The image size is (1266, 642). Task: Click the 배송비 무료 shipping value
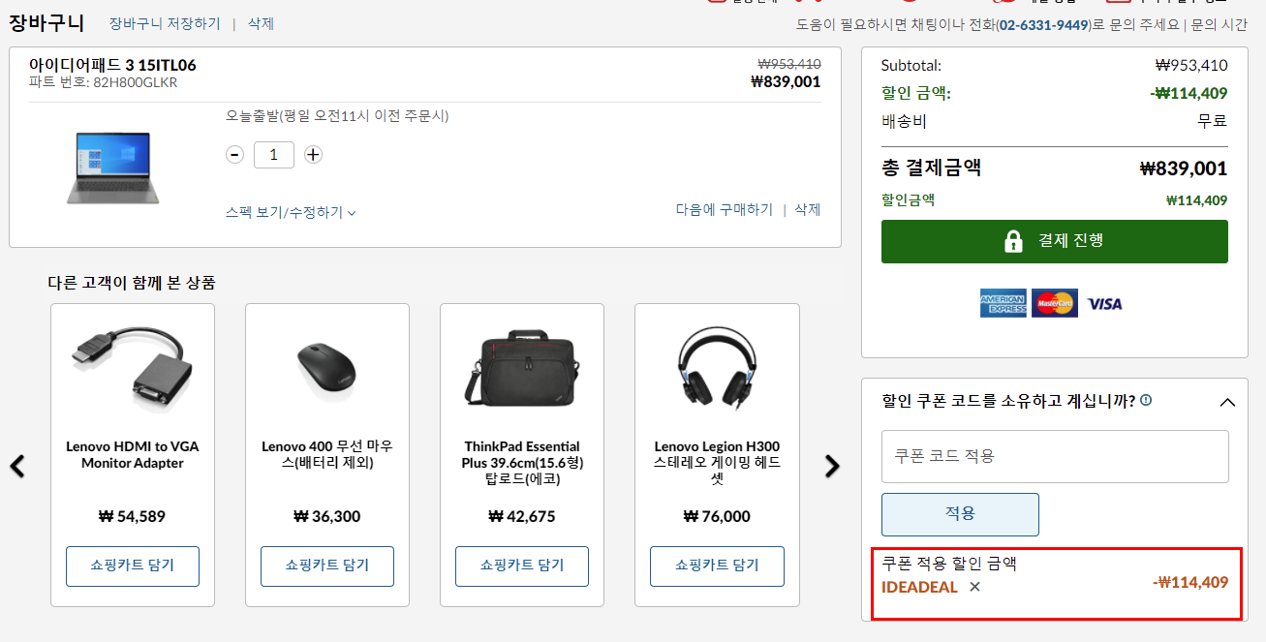tap(1213, 121)
